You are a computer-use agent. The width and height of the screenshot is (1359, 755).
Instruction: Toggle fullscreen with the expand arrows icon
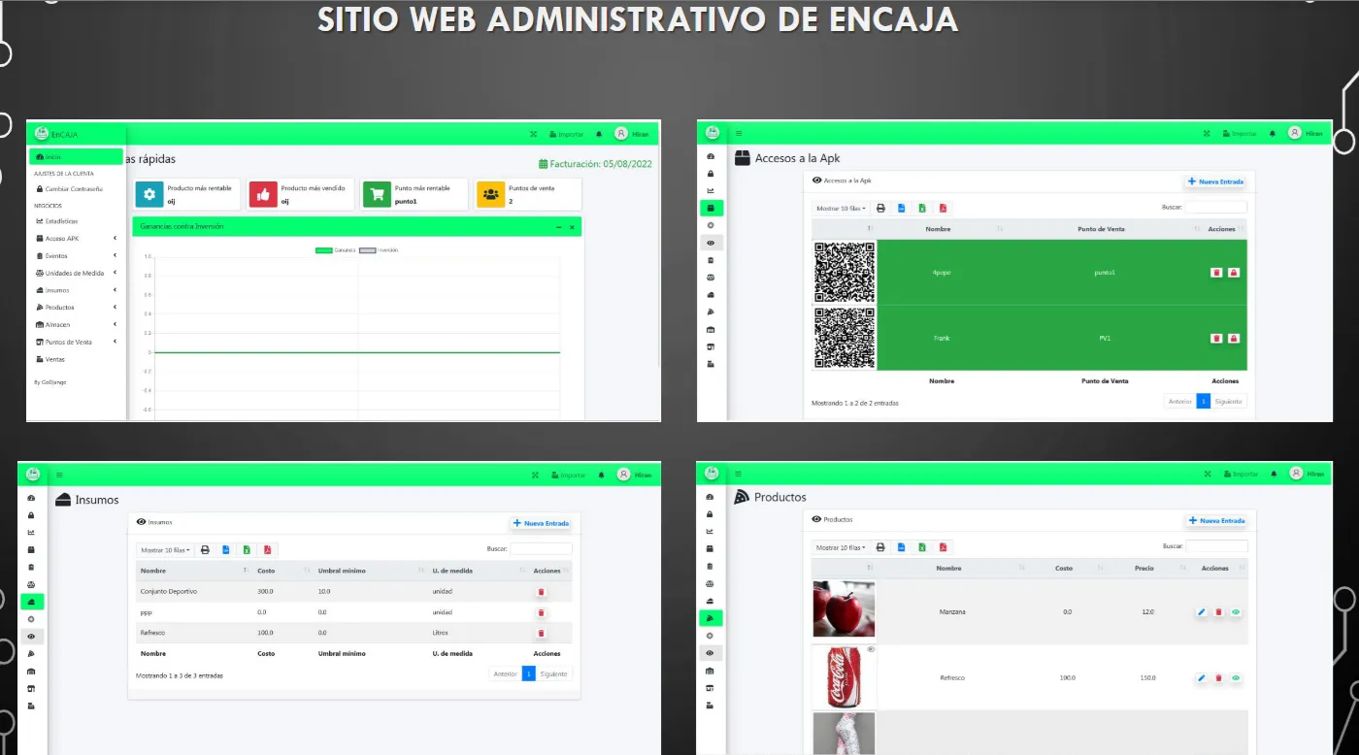pos(533,133)
